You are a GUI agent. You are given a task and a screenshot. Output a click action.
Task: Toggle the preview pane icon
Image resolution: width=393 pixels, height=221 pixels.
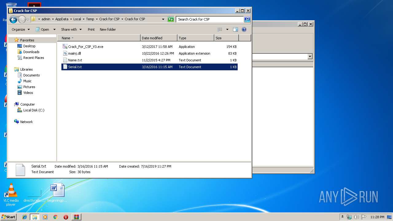235,29
